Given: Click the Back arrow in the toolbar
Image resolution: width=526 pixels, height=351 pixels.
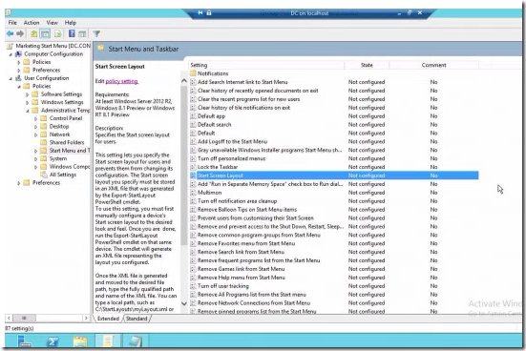Looking at the screenshot, I should click(x=11, y=33).
